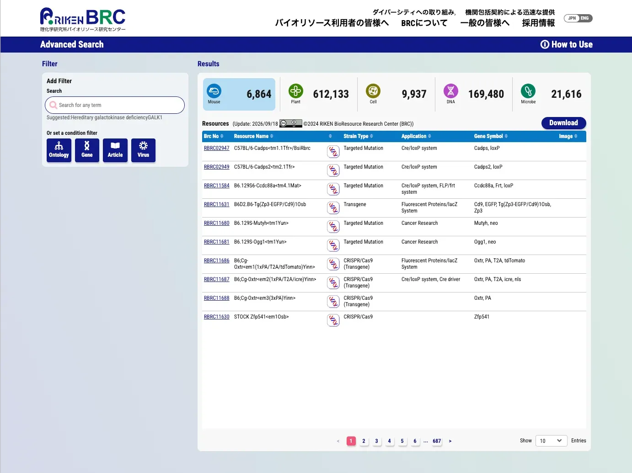The height and width of the screenshot is (473, 632).
Task: Click the Creative Commons license badge
Action: 291,123
